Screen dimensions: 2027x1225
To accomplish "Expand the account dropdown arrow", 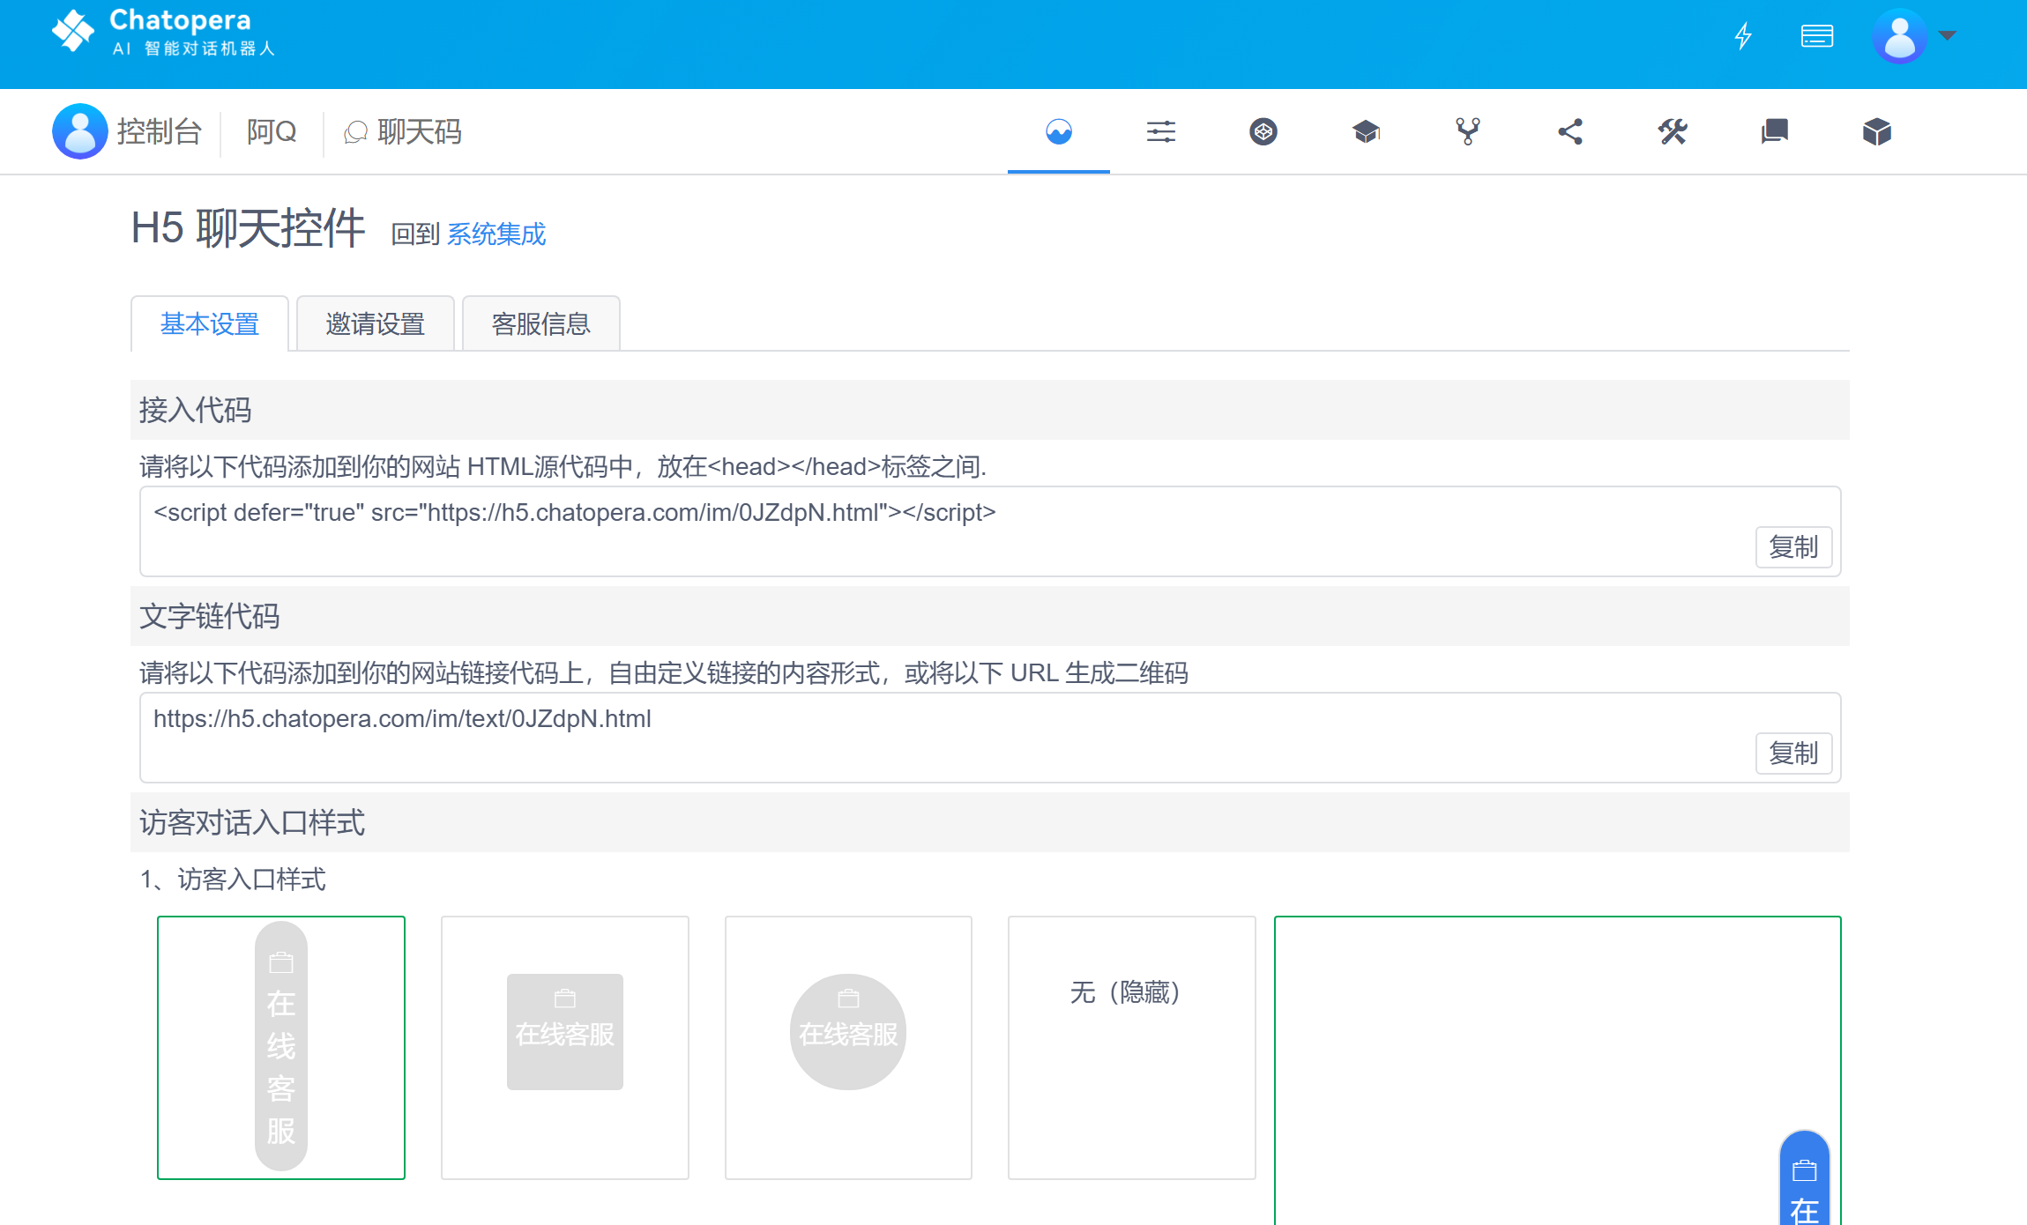I will pyautogui.click(x=1948, y=36).
